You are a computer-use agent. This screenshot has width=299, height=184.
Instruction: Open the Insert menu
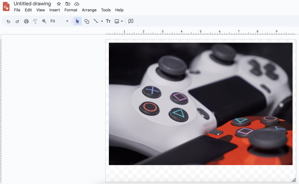click(55, 10)
